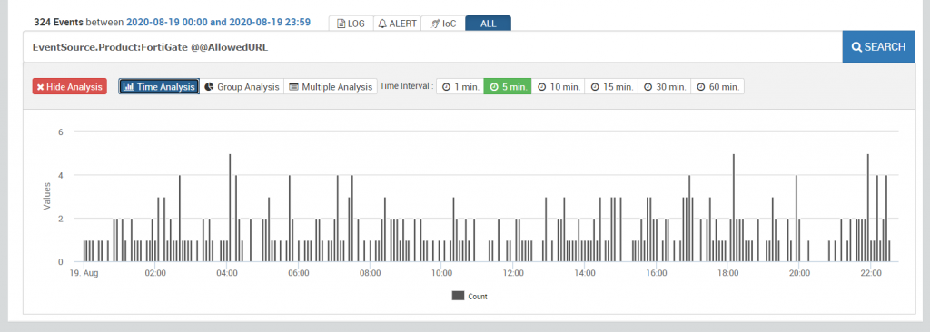Select the IoC tab
Image resolution: width=930 pixels, height=332 pixels.
443,24
